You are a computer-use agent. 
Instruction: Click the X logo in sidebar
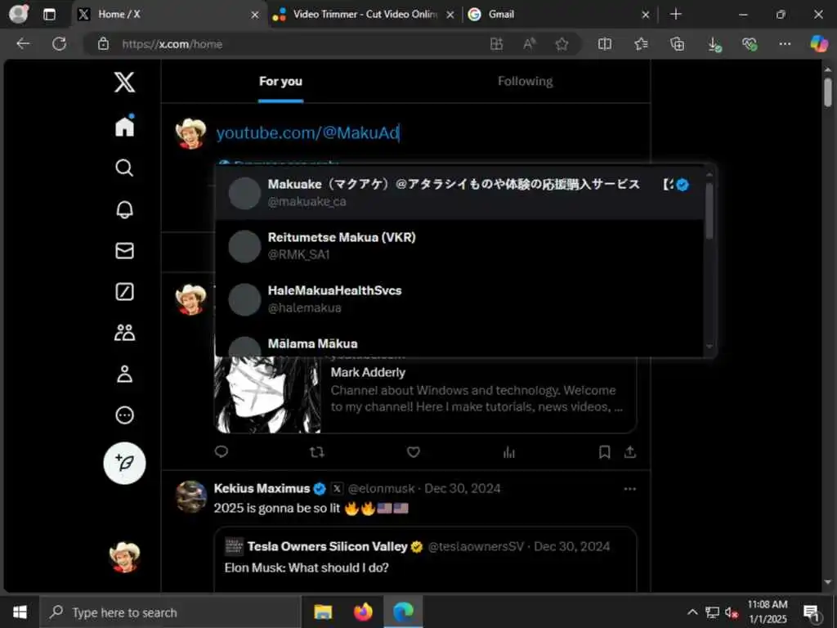pyautogui.click(x=124, y=83)
